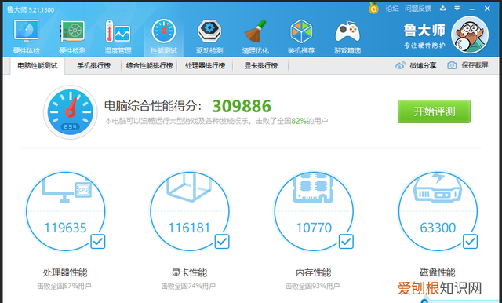
Task: Toggle 处理器性能 test checkbox
Action: click(x=97, y=242)
